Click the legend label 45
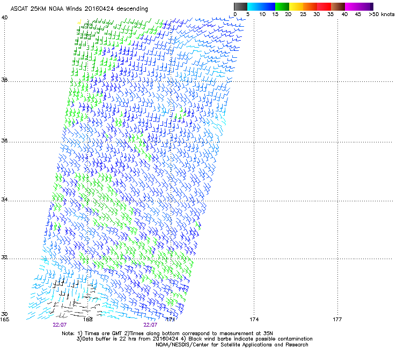 pyautogui.click(x=358, y=14)
